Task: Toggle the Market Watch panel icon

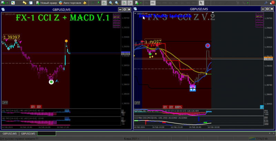Action: point(13,3)
